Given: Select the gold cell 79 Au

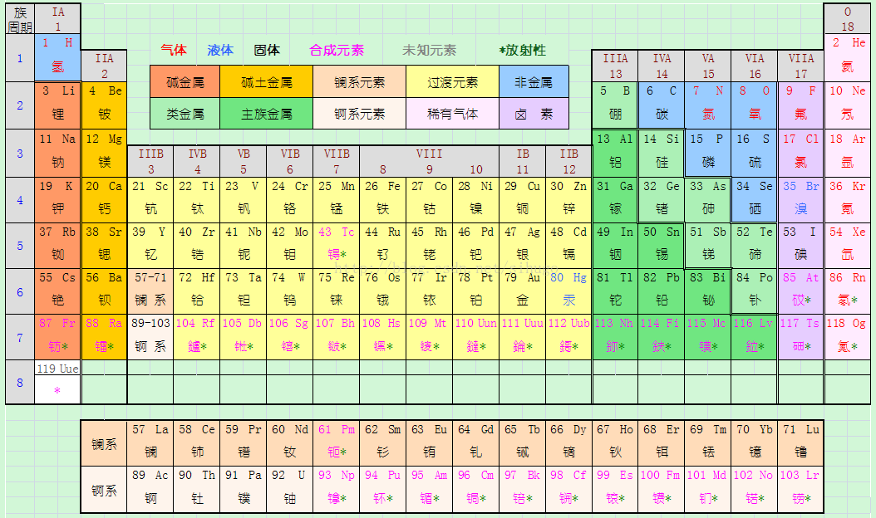Looking at the screenshot, I should coord(522,291).
